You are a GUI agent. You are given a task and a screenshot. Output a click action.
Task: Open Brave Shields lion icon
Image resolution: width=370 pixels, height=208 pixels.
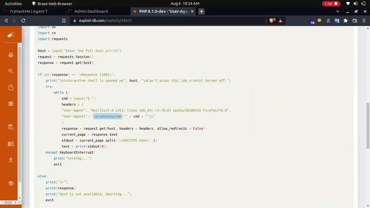coord(272,21)
